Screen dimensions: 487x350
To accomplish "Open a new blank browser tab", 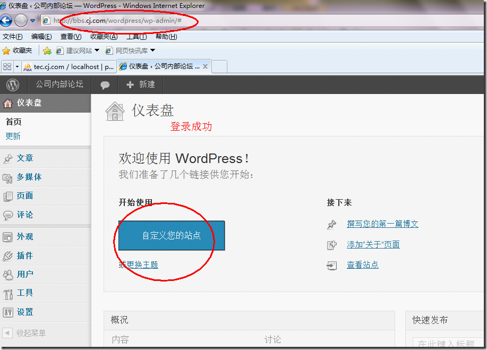I will [219, 67].
